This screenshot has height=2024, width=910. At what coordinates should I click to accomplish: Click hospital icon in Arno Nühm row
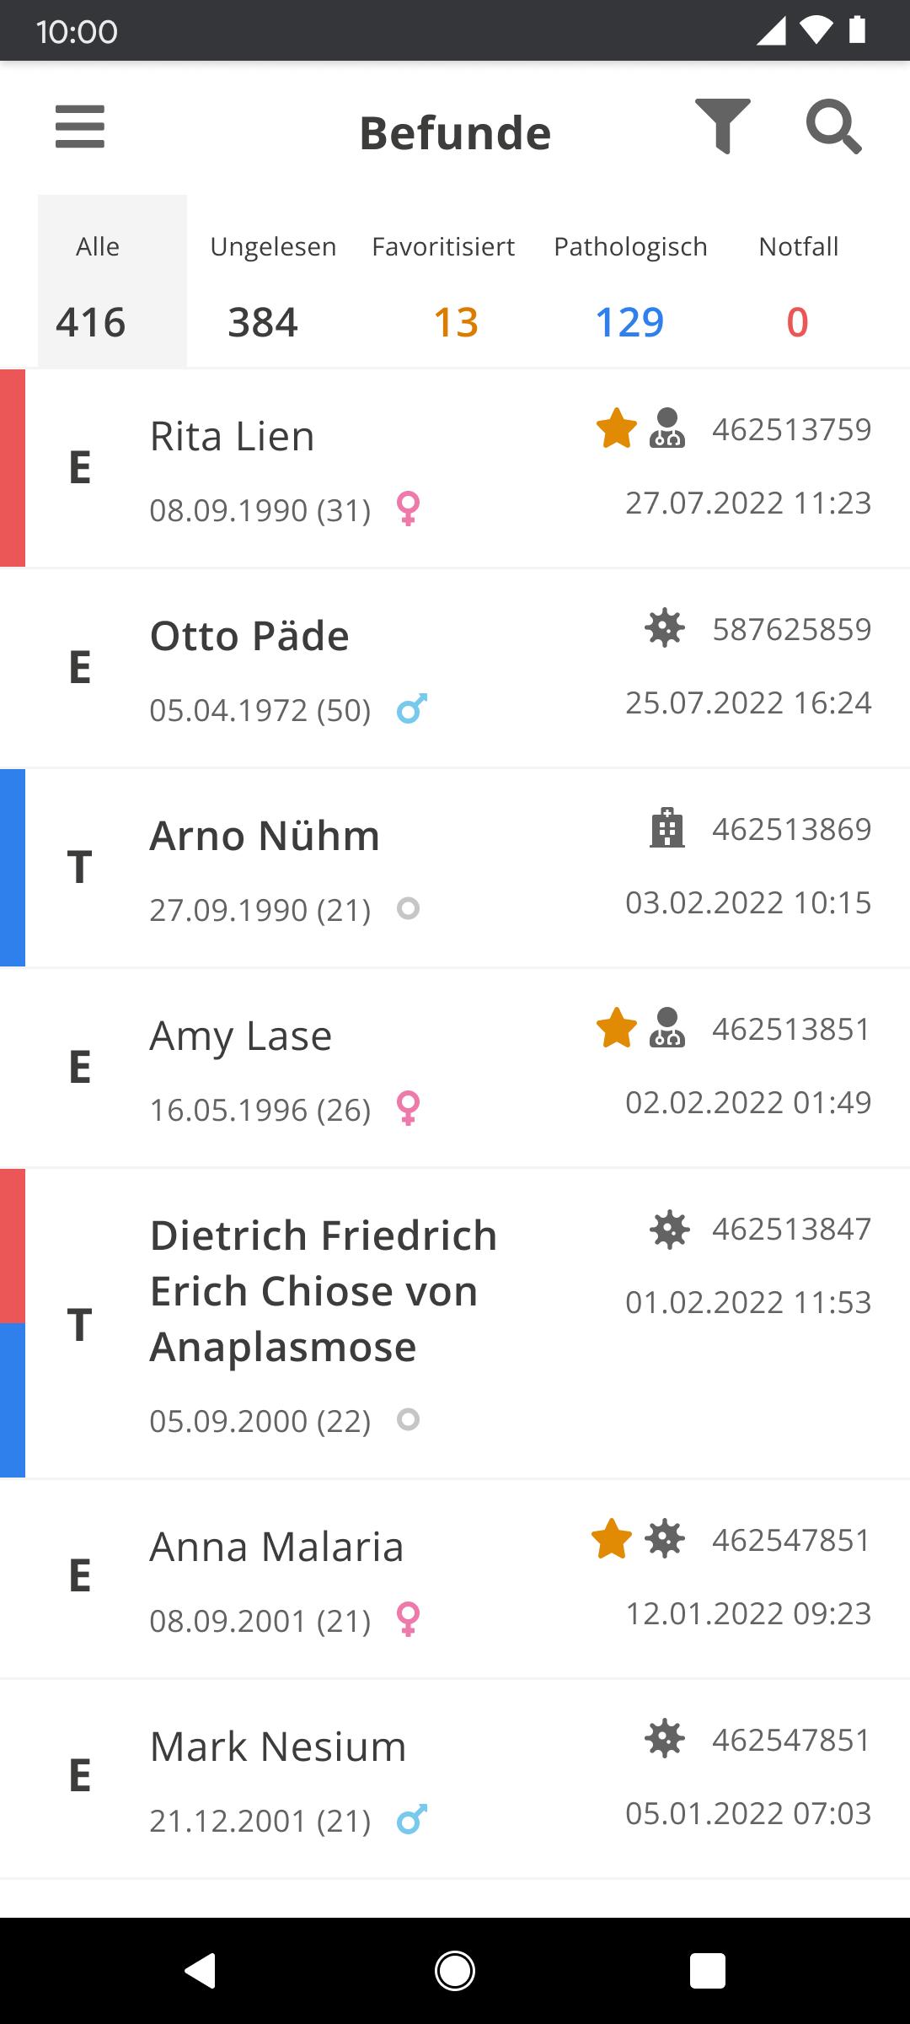click(667, 828)
